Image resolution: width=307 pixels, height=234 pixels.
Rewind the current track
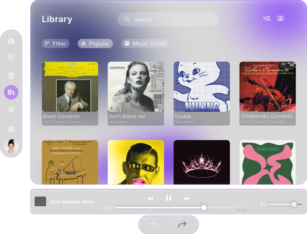[x=150, y=198]
